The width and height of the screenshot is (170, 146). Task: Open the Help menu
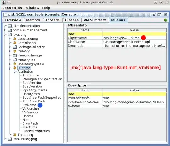pos(46,8)
